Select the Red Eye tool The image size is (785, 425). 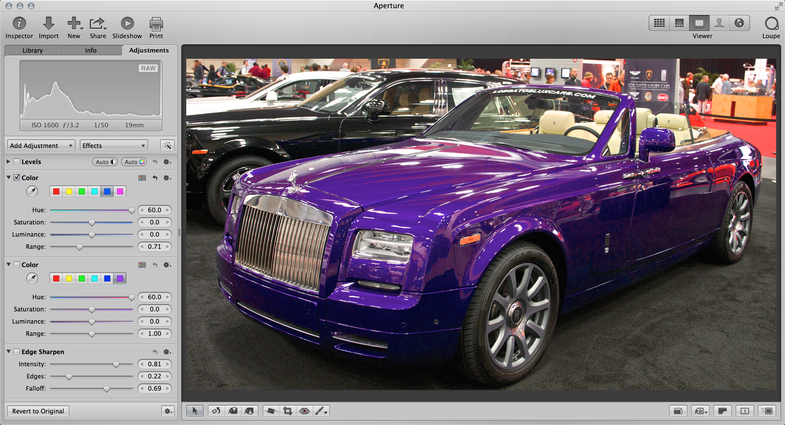[304, 411]
